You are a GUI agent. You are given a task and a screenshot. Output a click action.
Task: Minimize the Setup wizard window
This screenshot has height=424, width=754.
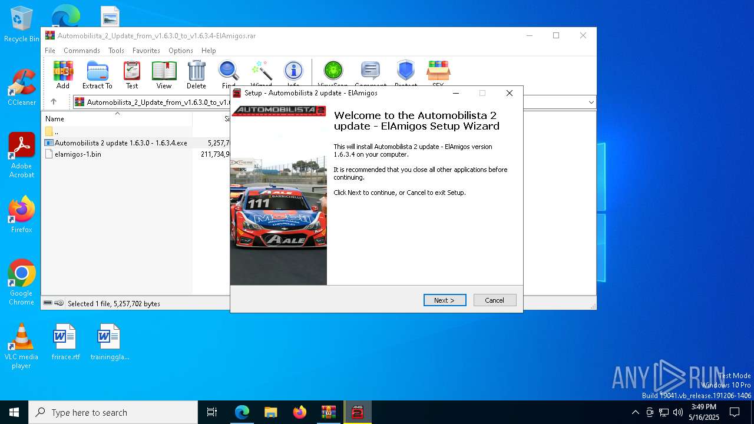click(x=455, y=93)
